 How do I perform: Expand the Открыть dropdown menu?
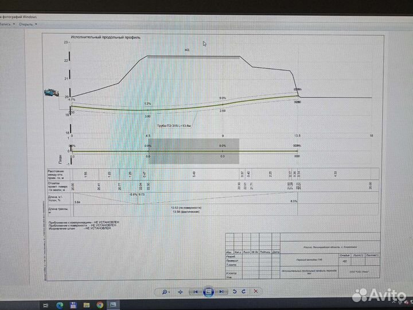tap(27, 24)
